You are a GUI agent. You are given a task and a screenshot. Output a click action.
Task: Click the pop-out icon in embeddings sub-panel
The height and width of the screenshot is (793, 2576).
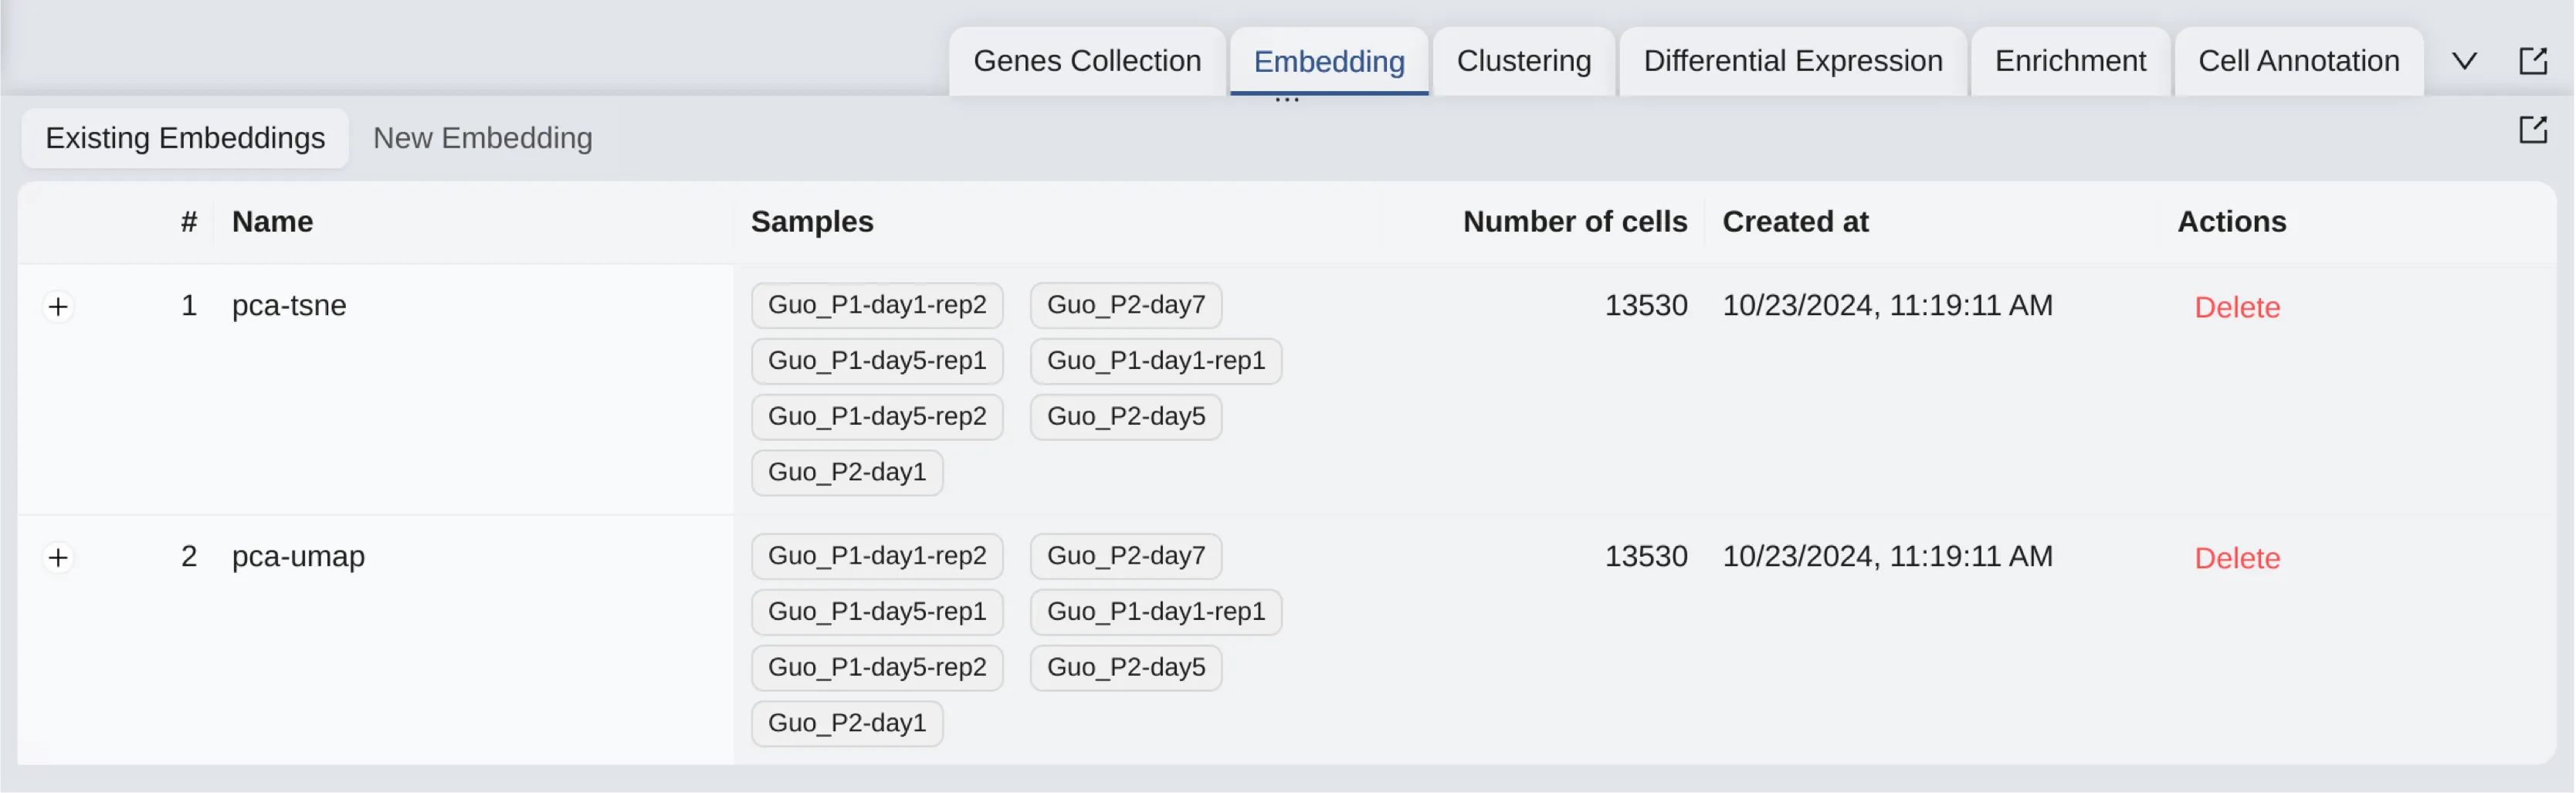point(2532,130)
